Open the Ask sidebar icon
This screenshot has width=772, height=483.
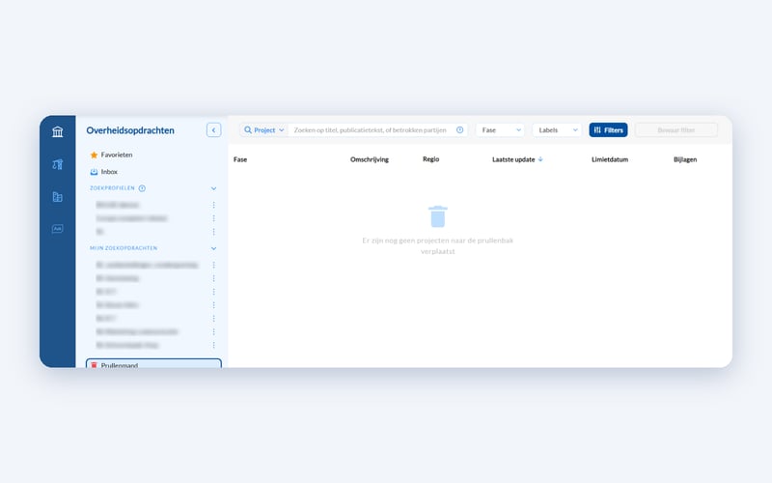click(x=58, y=229)
